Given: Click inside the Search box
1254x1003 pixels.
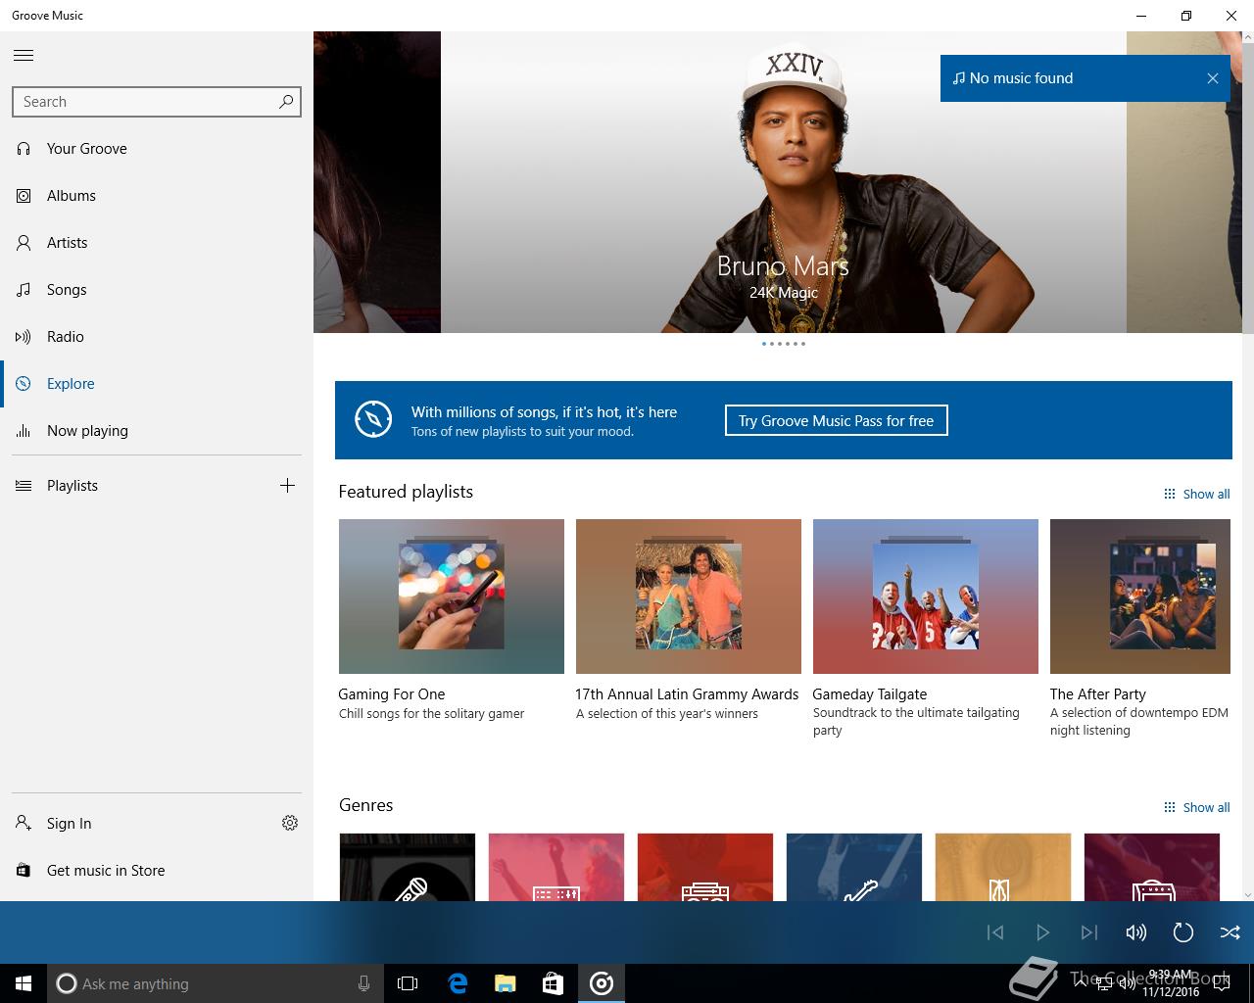Looking at the screenshot, I should [157, 102].
